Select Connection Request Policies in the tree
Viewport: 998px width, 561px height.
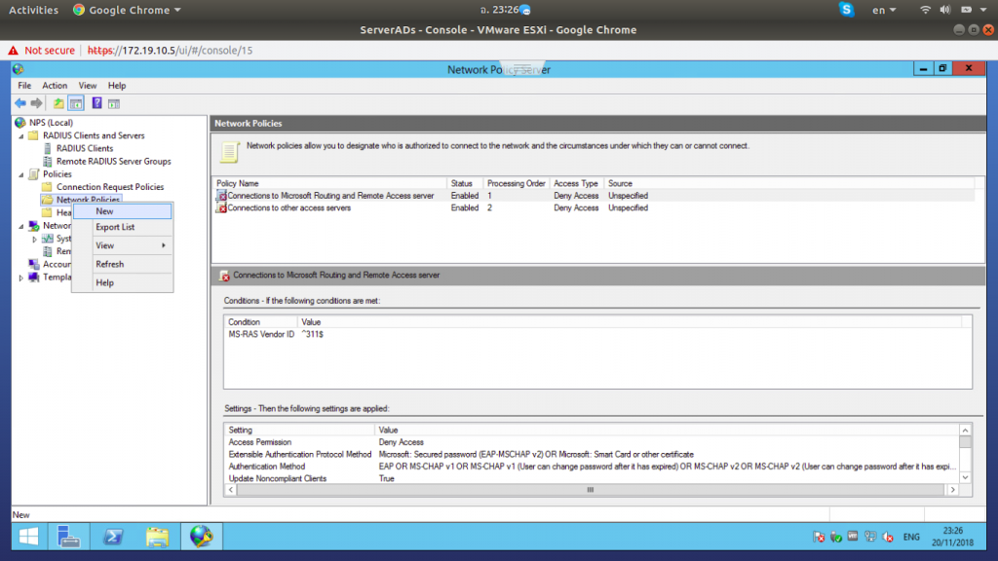110,187
